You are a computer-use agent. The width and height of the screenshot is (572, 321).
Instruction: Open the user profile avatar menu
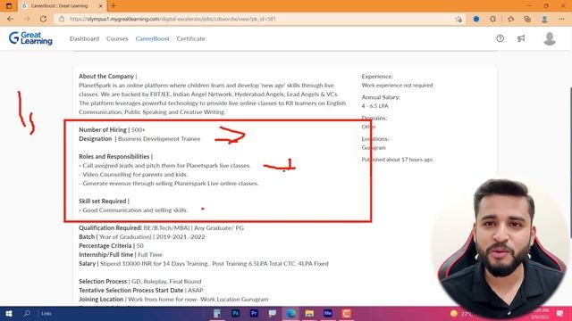(x=550, y=38)
